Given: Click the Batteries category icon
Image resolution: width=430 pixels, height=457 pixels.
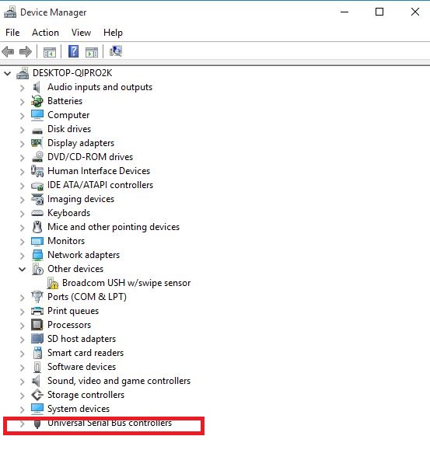Looking at the screenshot, I should click(x=37, y=101).
